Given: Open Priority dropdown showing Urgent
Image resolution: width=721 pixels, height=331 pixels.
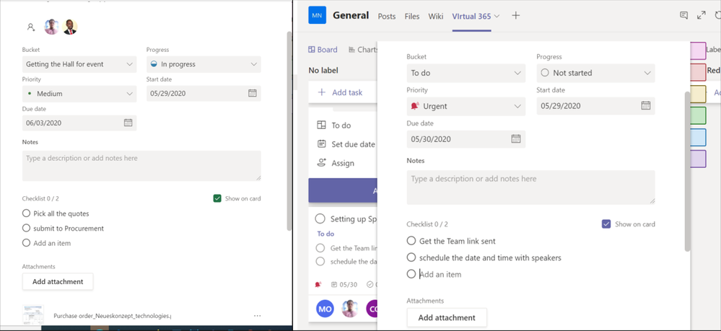Looking at the screenshot, I should (466, 106).
